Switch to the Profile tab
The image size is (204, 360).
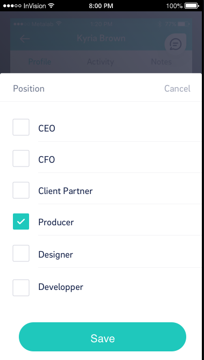tap(40, 62)
